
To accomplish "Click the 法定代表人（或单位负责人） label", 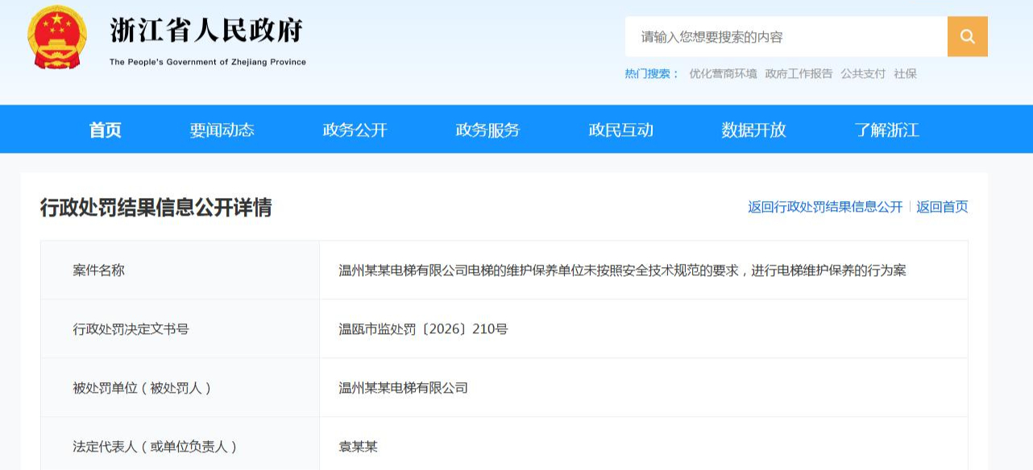I will (x=156, y=447).
